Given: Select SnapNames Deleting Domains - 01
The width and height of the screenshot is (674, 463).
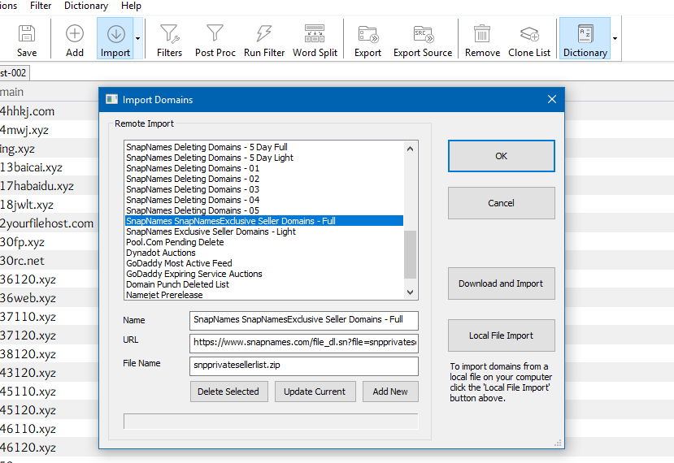Looking at the screenshot, I should point(264,168).
